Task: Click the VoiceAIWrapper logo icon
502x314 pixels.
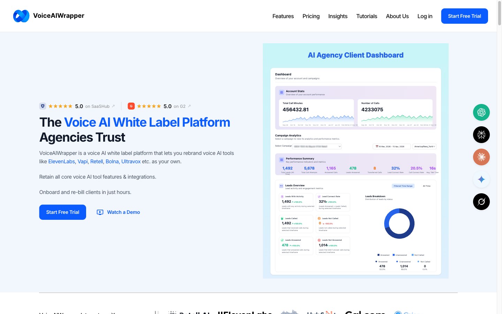Action: [x=21, y=16]
